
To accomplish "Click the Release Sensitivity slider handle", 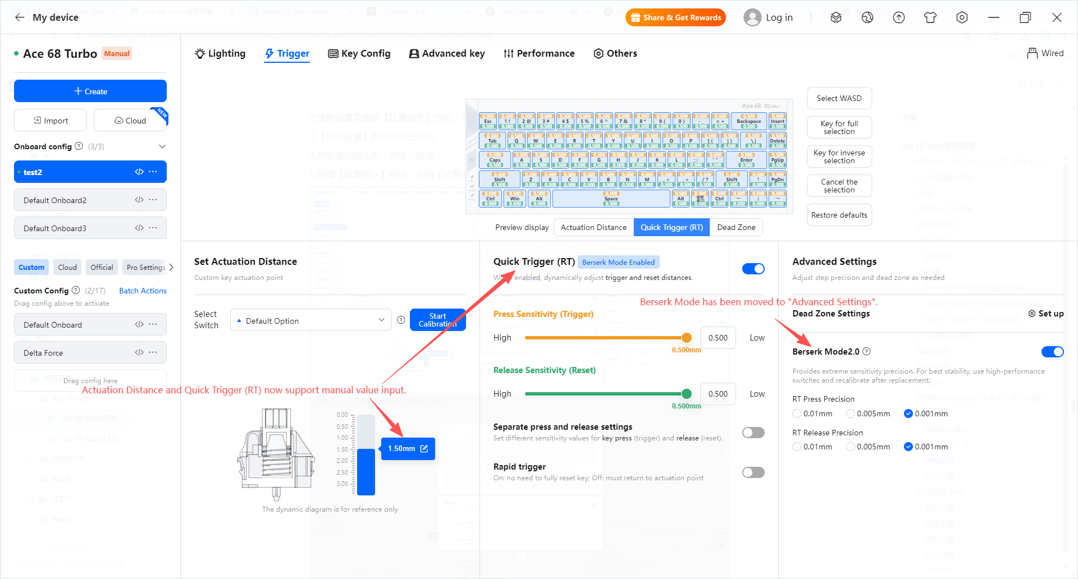I will coord(686,394).
